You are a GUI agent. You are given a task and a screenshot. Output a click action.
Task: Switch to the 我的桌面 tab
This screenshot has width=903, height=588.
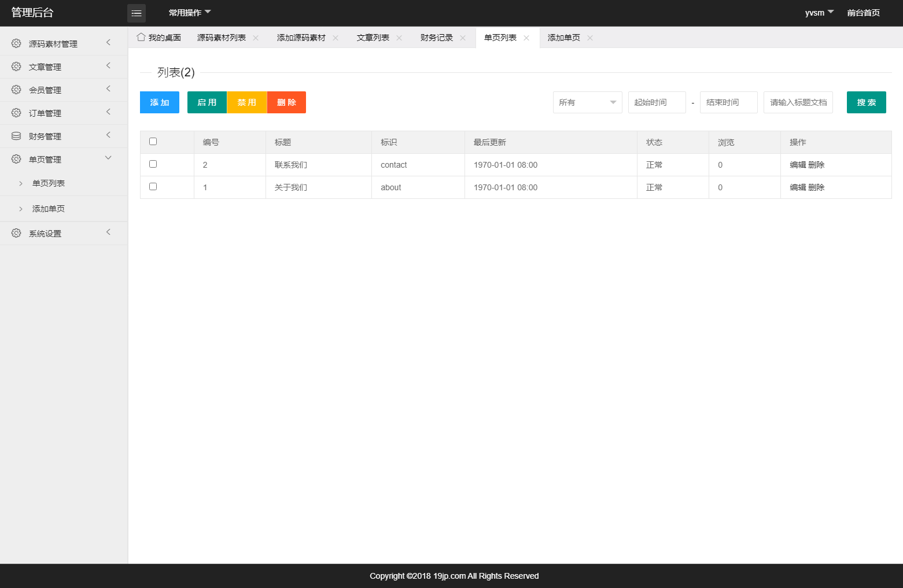(x=159, y=38)
